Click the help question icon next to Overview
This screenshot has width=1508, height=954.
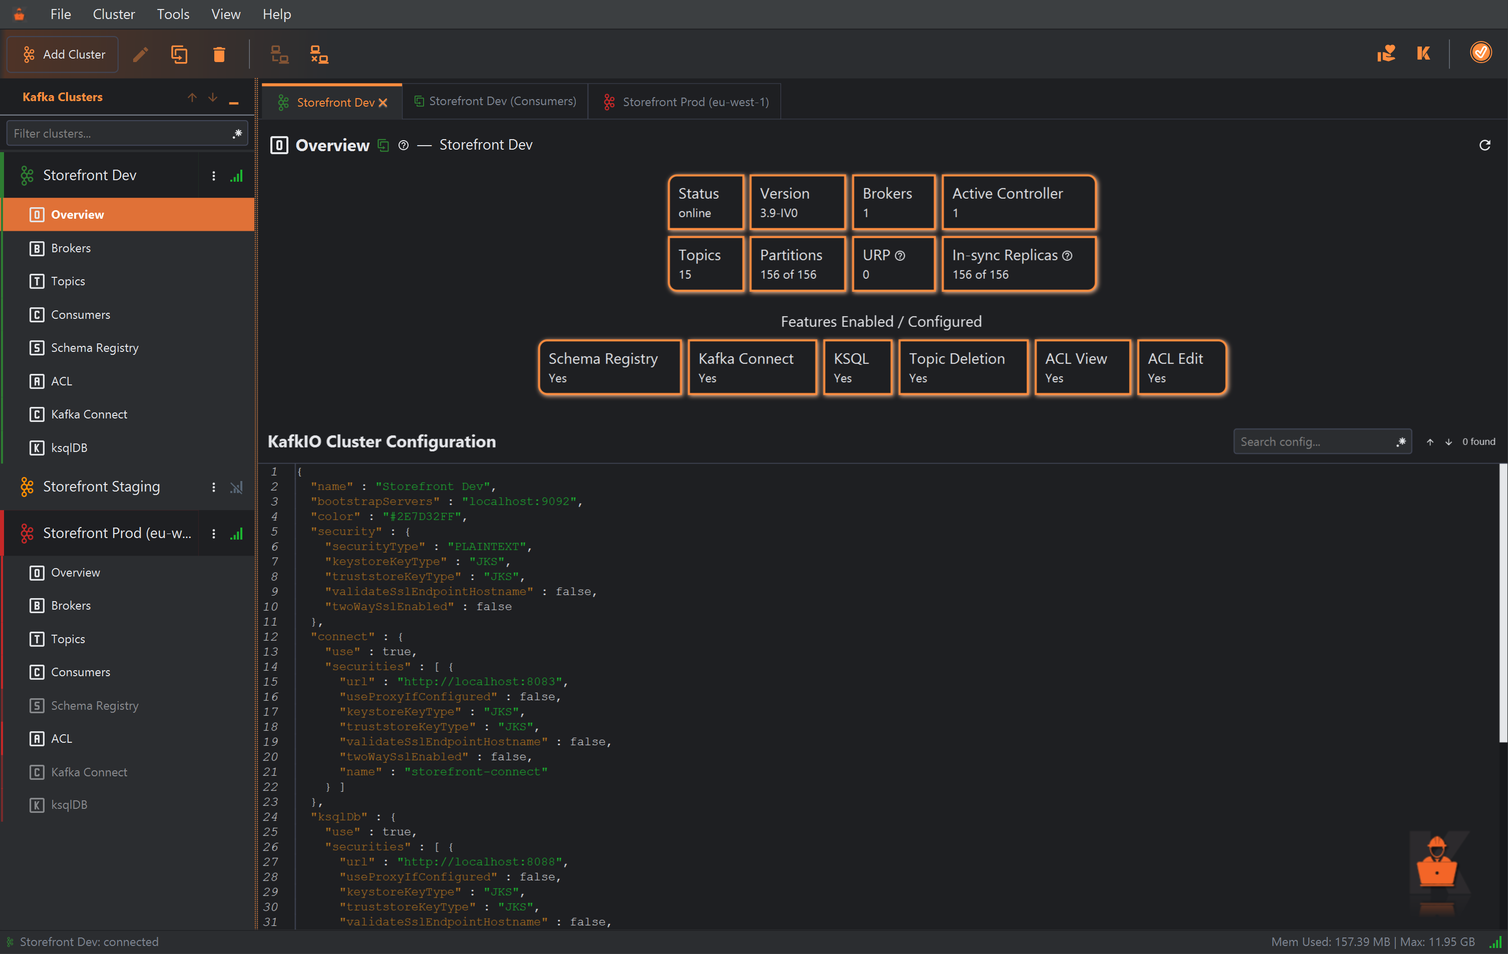coord(404,146)
